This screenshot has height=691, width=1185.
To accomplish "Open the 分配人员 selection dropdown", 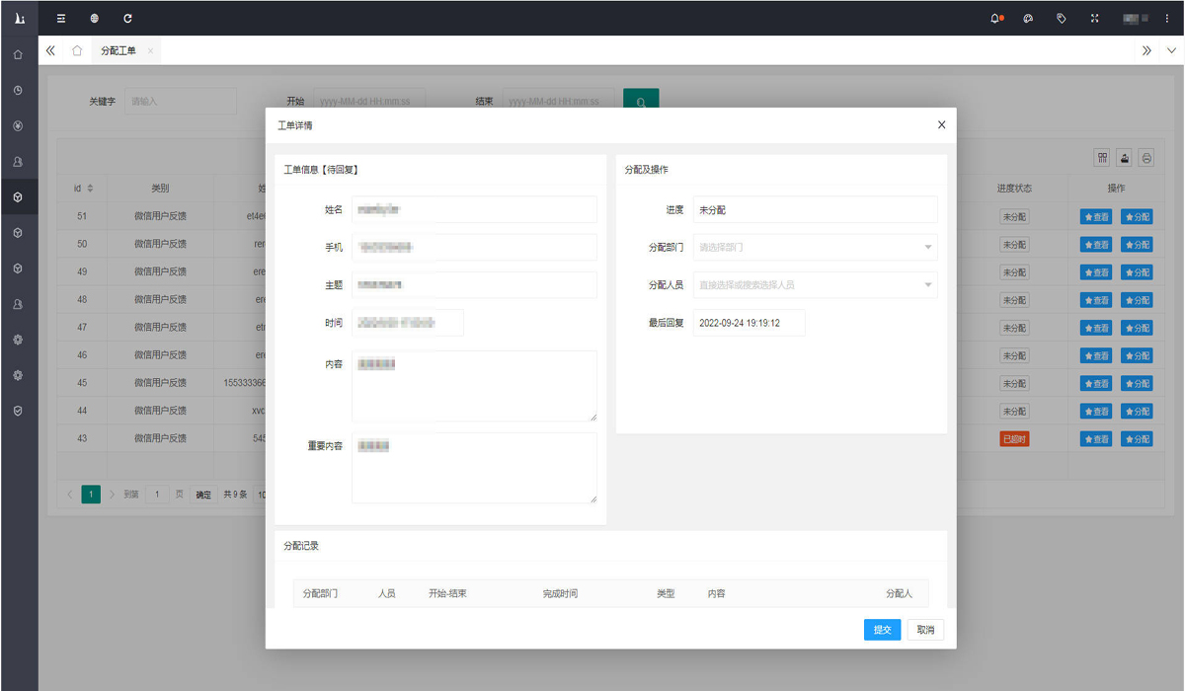I will [815, 285].
